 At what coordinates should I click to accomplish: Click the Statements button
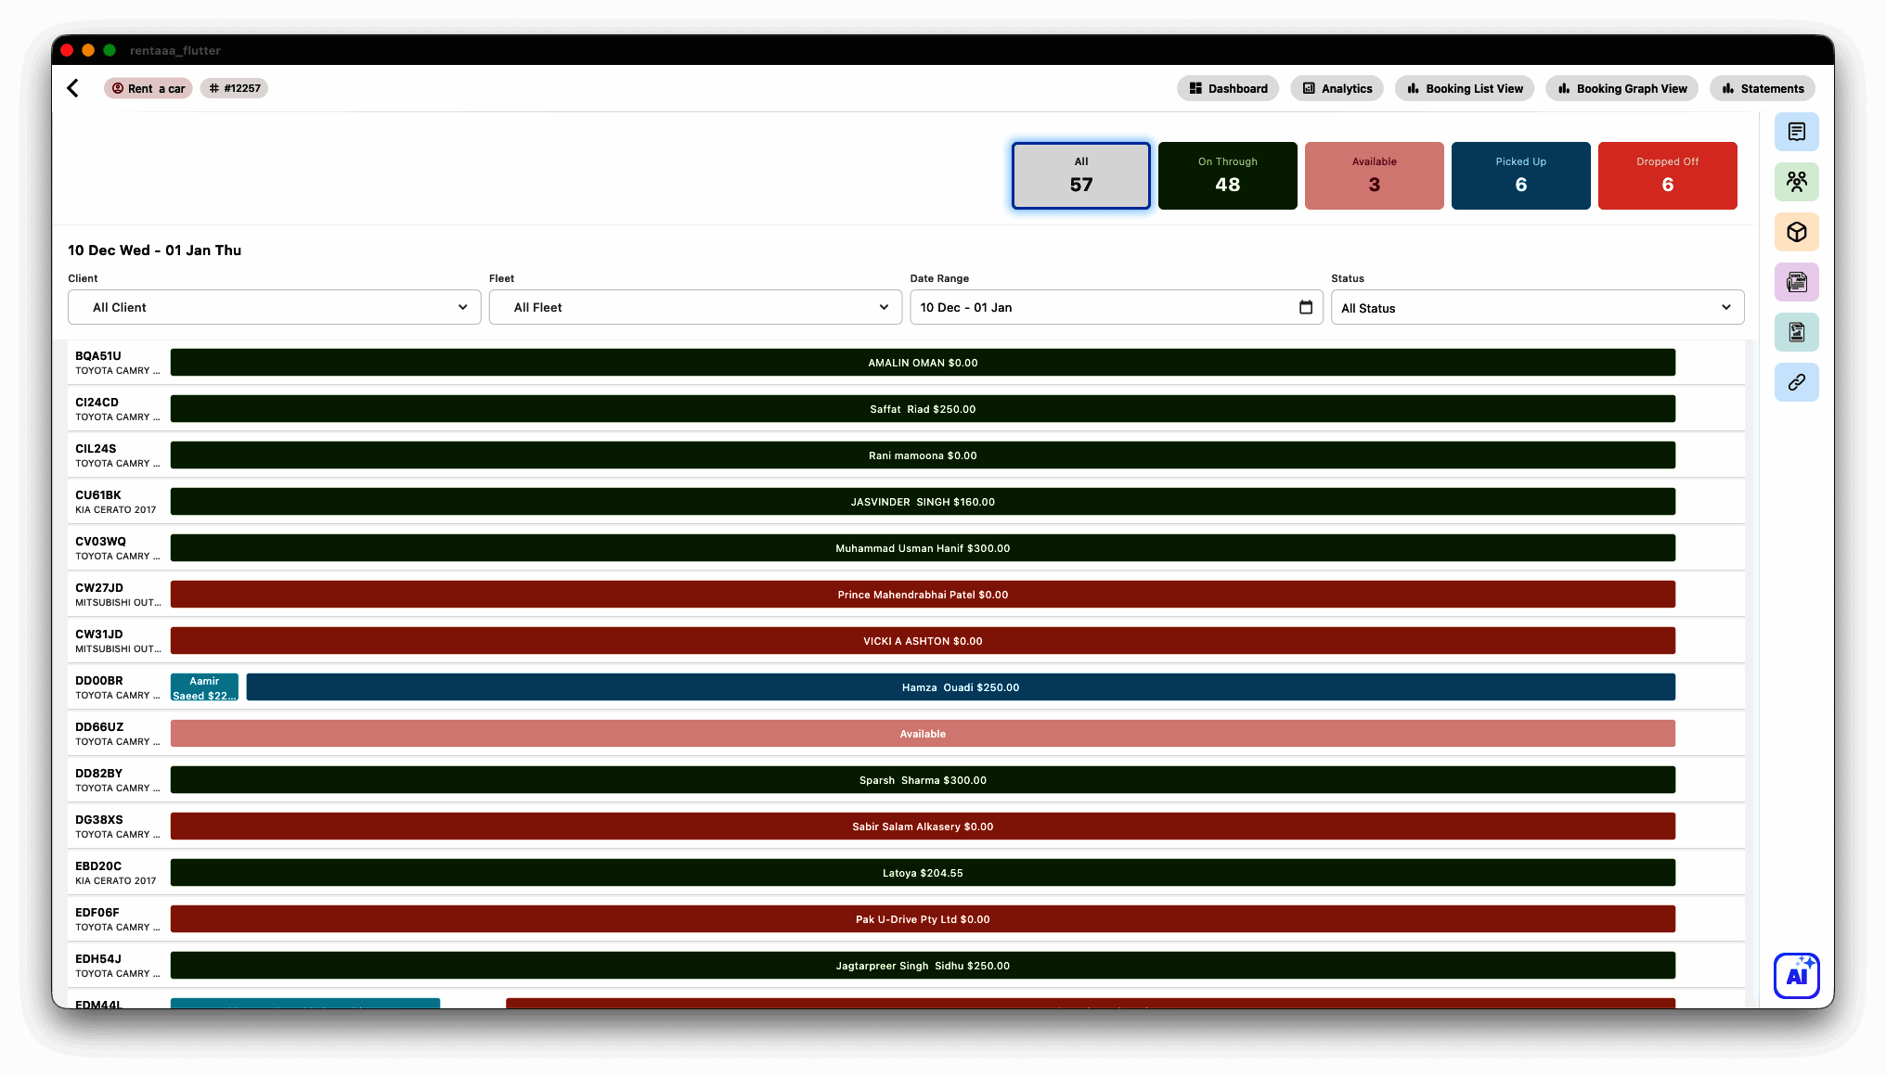point(1762,88)
